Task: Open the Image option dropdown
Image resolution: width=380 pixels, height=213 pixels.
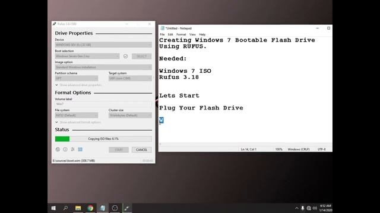Action: click(103, 67)
